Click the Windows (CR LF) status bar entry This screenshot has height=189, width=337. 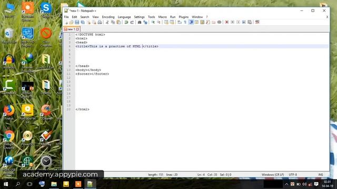(x=273, y=175)
